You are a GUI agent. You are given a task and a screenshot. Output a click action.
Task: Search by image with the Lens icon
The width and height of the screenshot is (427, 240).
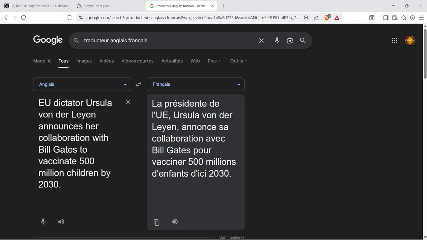click(290, 41)
